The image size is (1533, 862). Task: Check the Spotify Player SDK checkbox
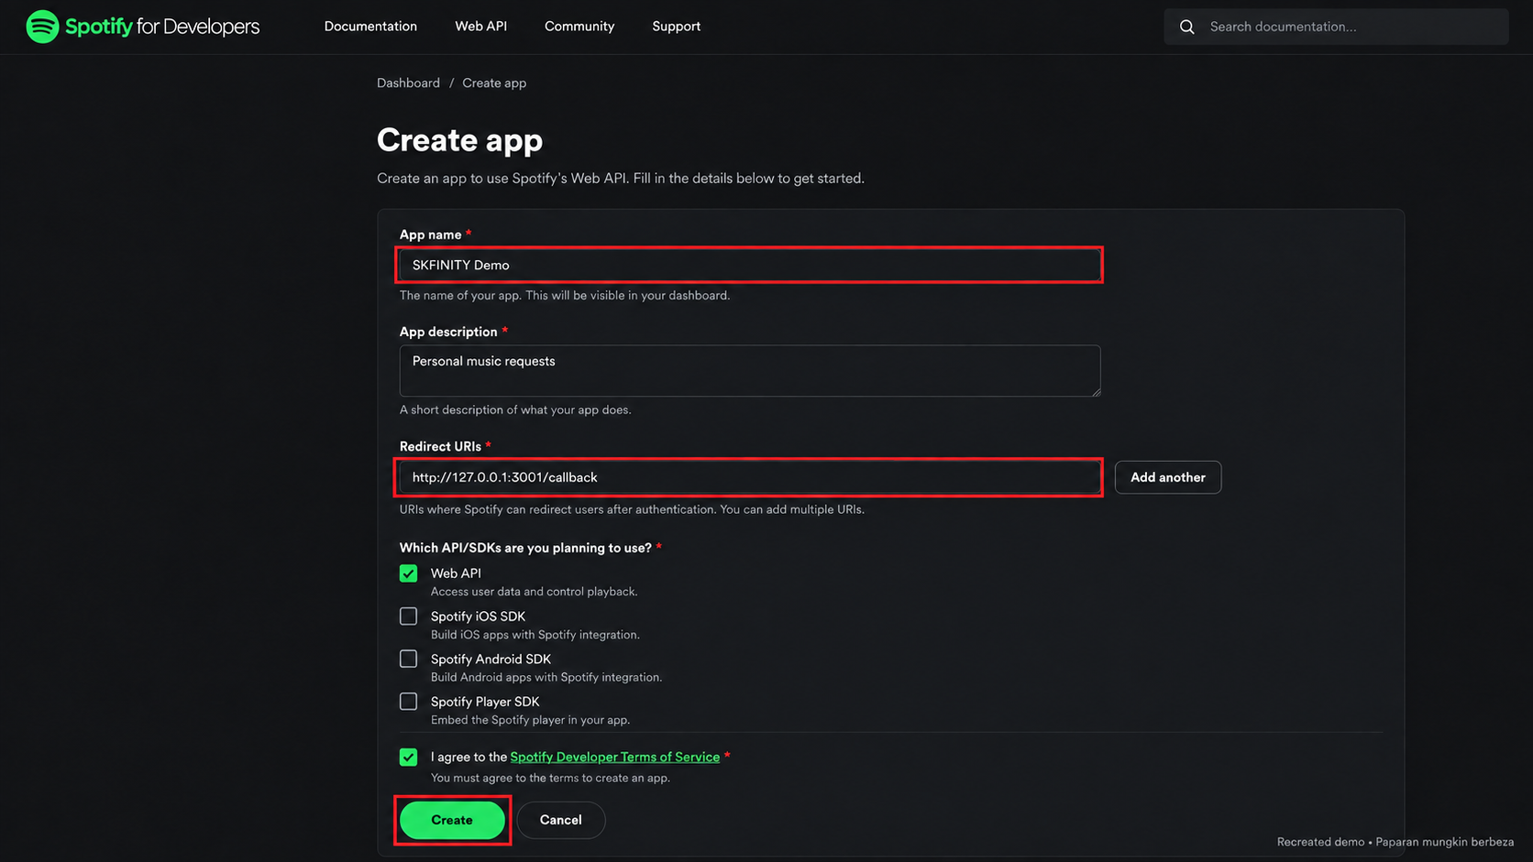pos(409,702)
